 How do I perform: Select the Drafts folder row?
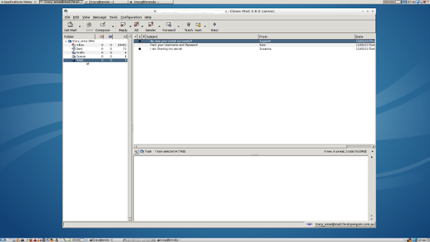(95, 52)
